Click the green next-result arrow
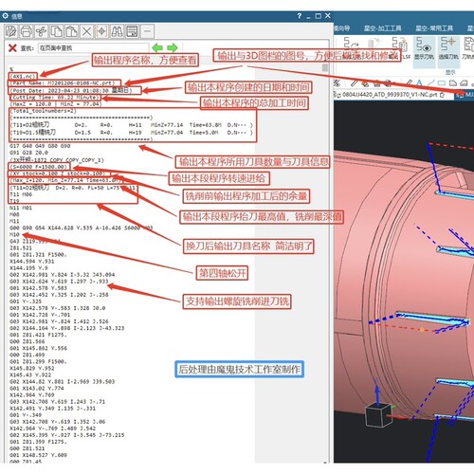The image size is (474, 474). point(173,48)
